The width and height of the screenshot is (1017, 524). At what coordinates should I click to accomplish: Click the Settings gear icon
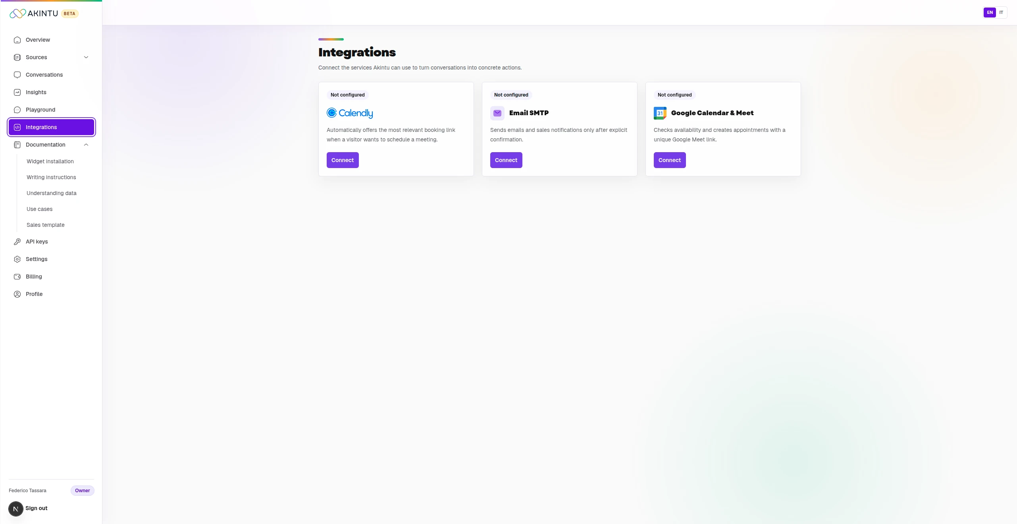point(17,259)
